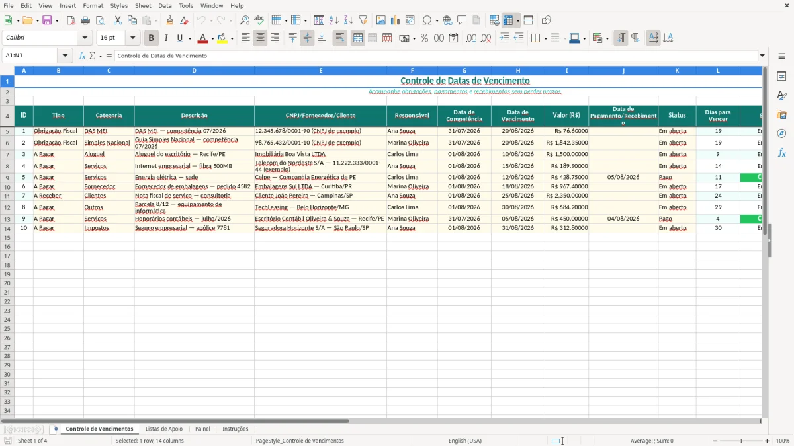The width and height of the screenshot is (794, 446).
Task: Toggle center horizontal alignment
Action: [260, 38]
